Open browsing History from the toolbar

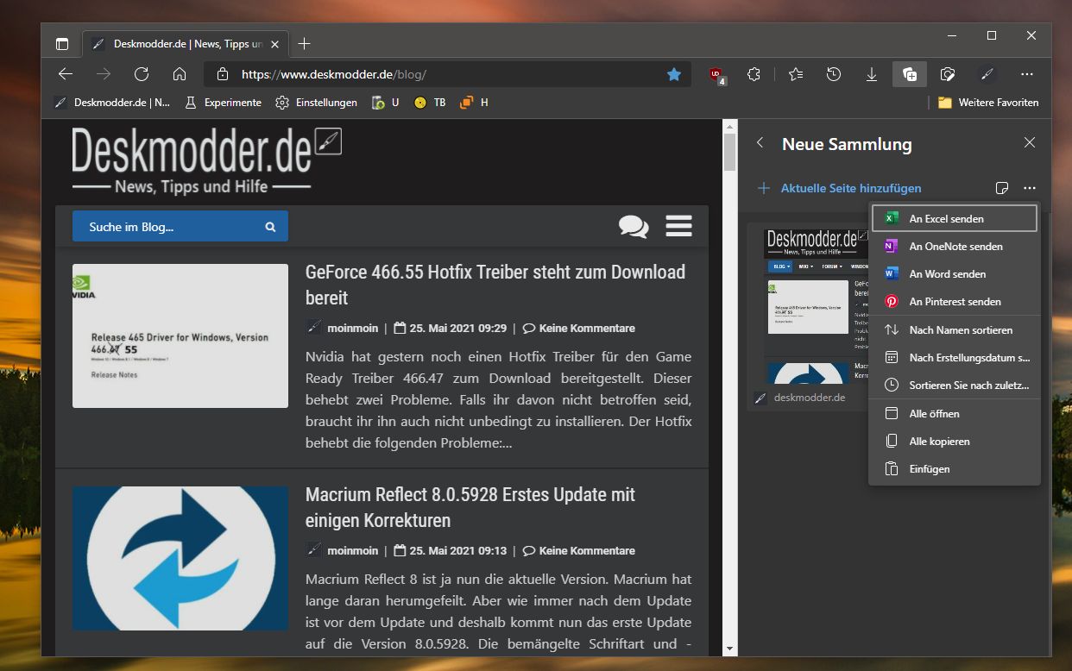(834, 74)
